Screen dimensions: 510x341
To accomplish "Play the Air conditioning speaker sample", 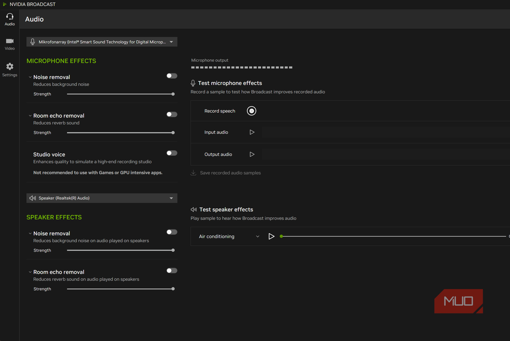I will (271, 237).
